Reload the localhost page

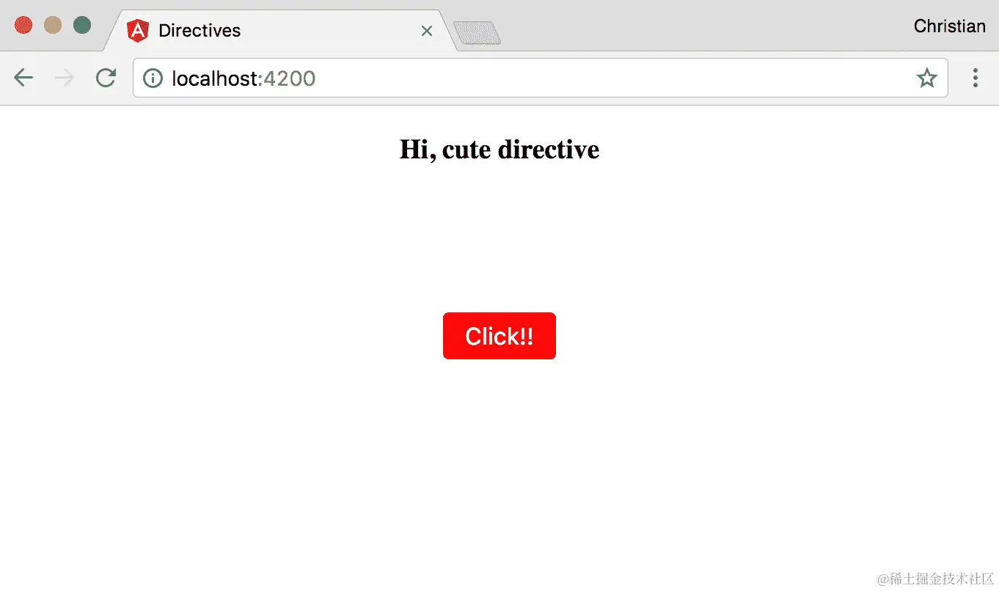[106, 78]
